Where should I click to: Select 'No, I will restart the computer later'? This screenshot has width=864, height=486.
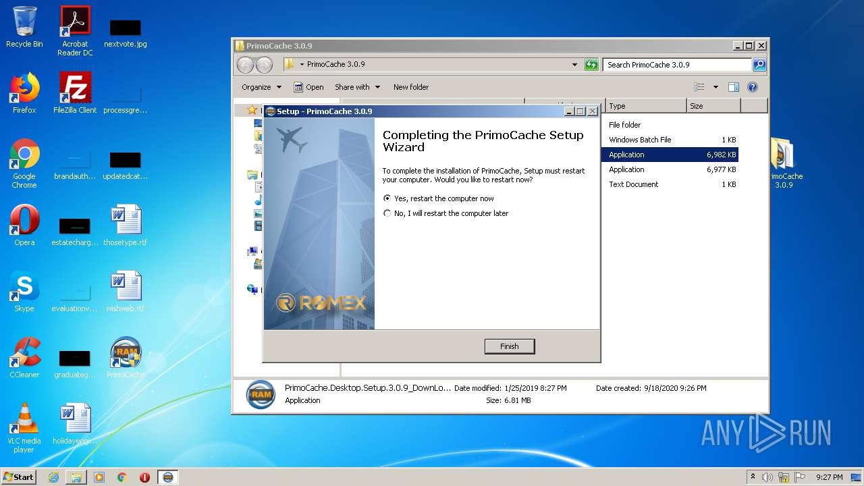[446, 213]
